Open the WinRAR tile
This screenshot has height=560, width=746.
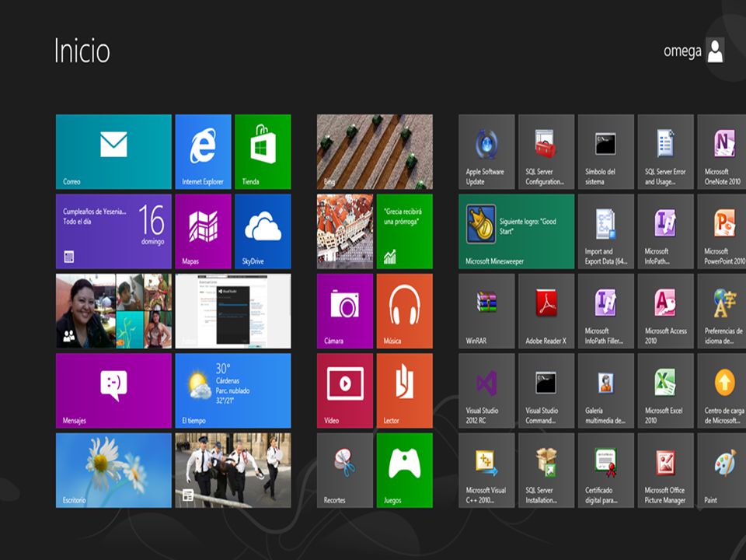486,310
